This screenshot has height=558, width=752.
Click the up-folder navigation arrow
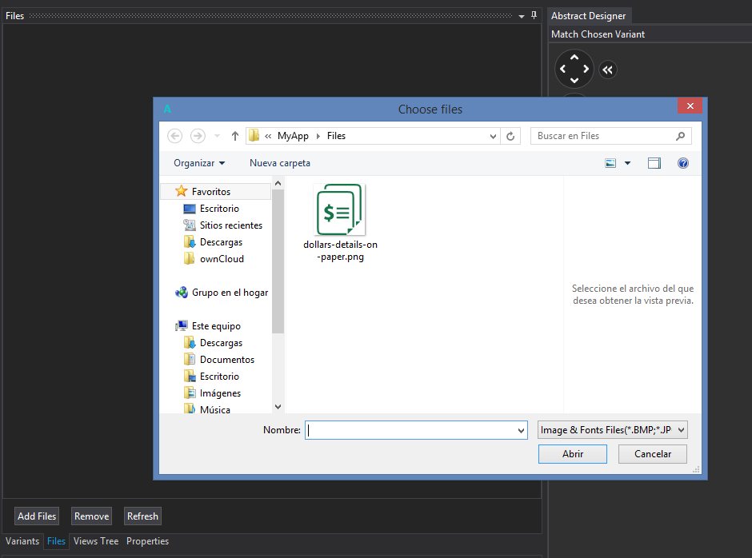pyautogui.click(x=235, y=136)
